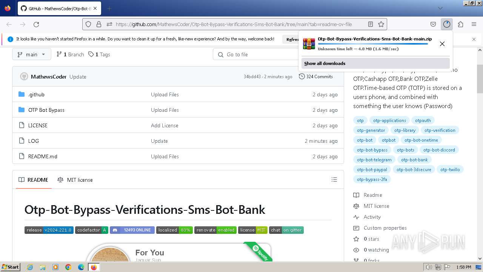Open the MathewsCoder author link
The width and height of the screenshot is (483, 272).
[49, 77]
